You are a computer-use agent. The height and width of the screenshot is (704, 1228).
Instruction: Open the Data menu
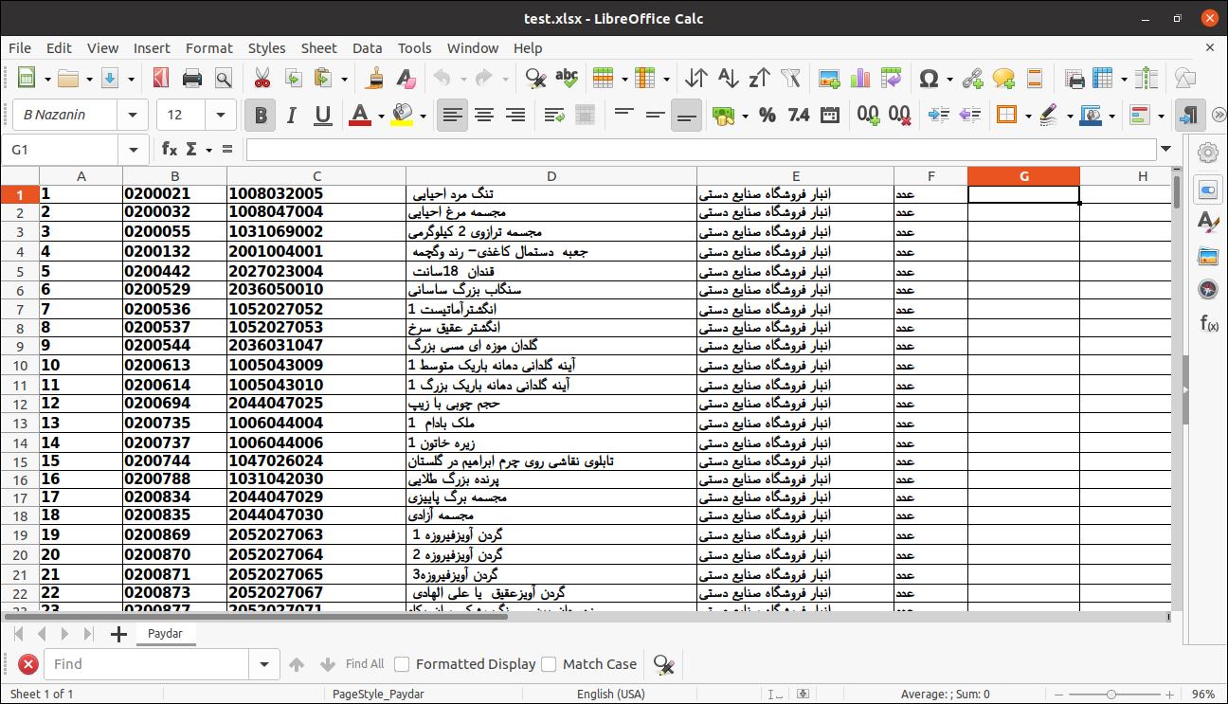point(367,47)
